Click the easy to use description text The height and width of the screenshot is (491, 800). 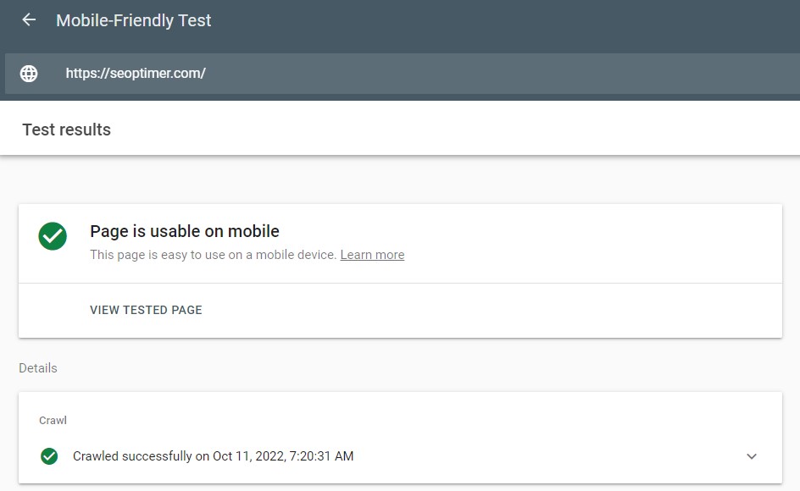pos(214,255)
